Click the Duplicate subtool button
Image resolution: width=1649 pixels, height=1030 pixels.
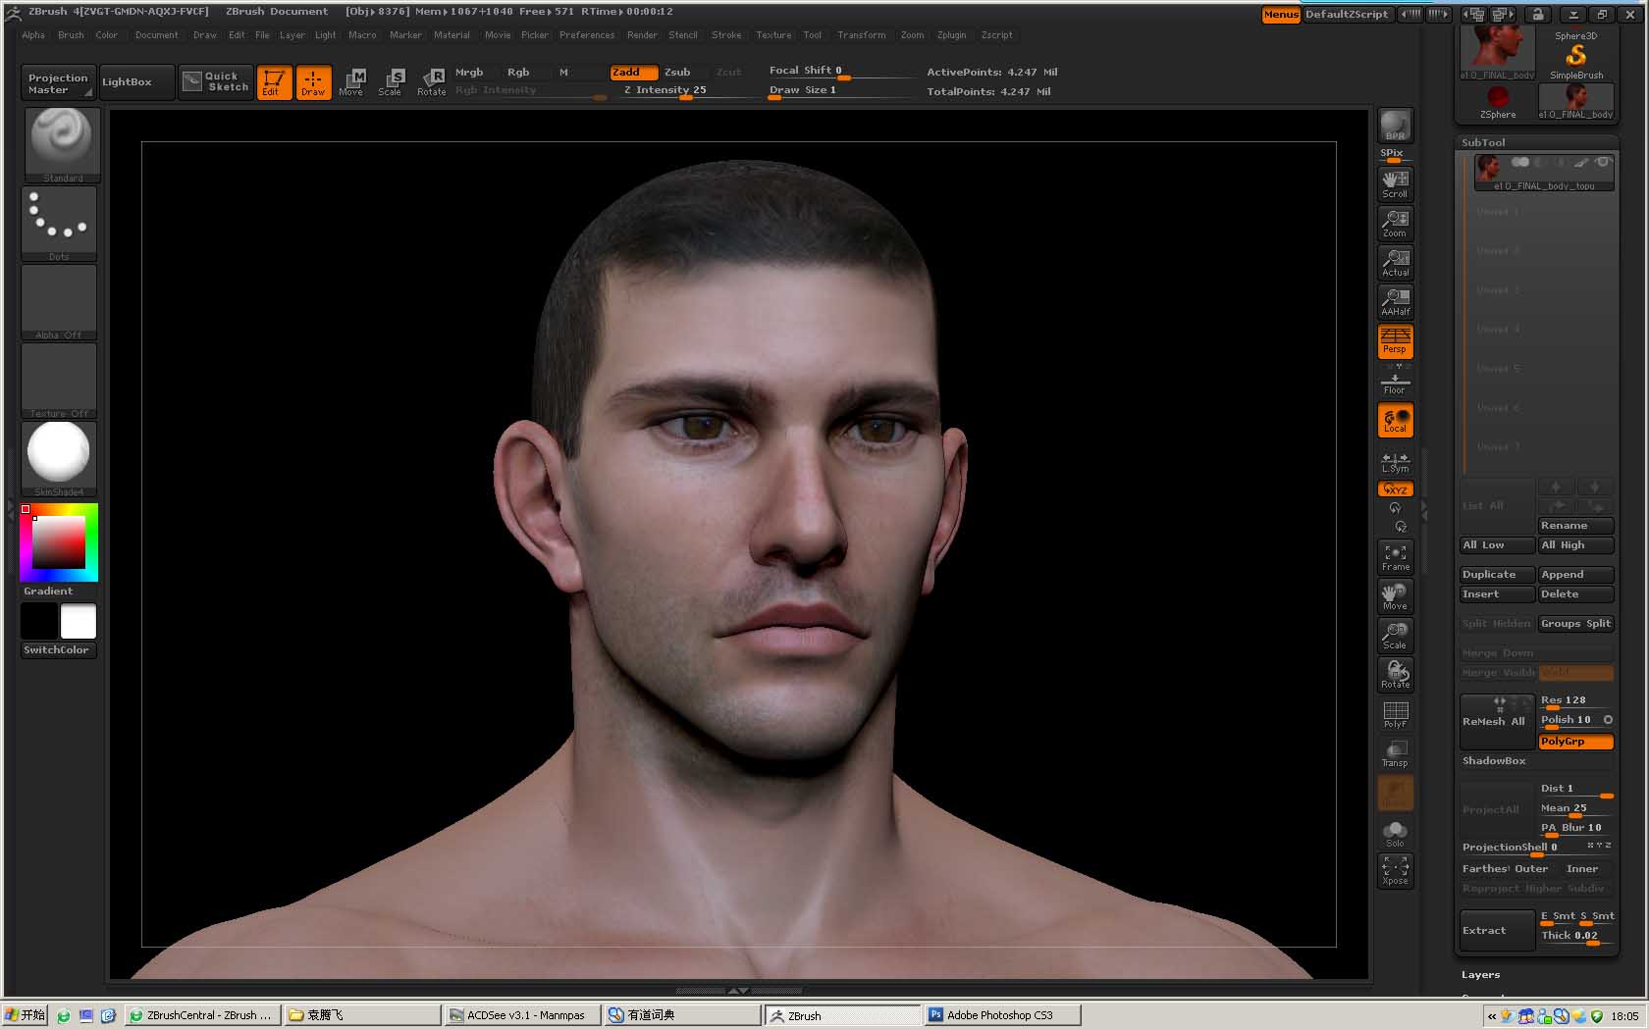point(1497,575)
